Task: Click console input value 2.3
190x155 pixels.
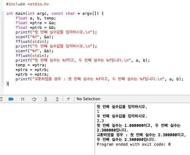Action: tap(100, 121)
